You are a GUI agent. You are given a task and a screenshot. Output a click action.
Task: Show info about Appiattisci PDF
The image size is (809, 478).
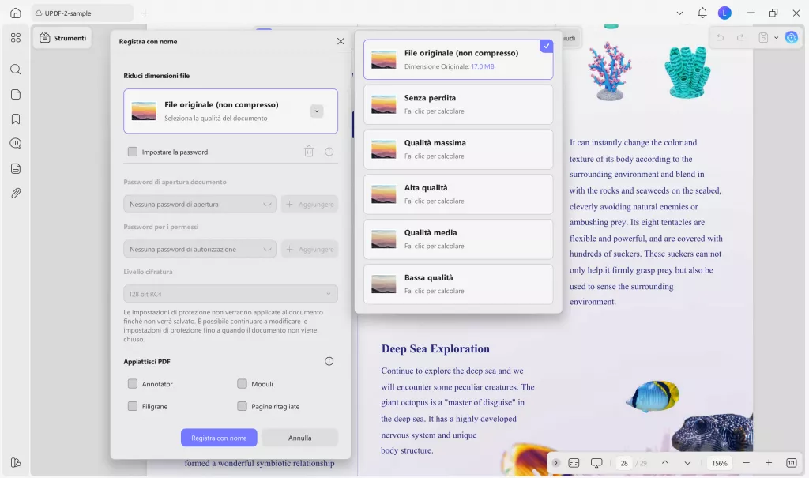pos(329,361)
